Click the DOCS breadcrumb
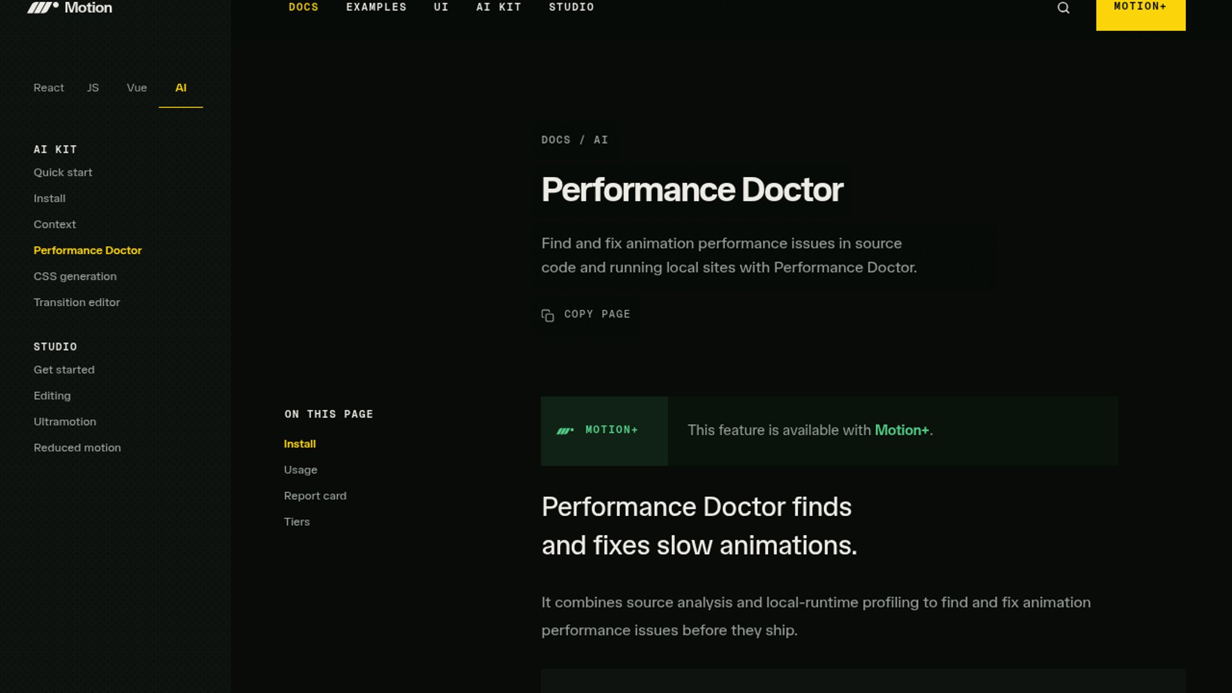This screenshot has height=693, width=1232. point(556,140)
